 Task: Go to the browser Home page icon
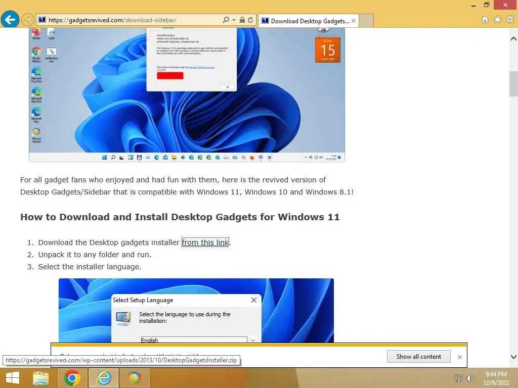485,20
